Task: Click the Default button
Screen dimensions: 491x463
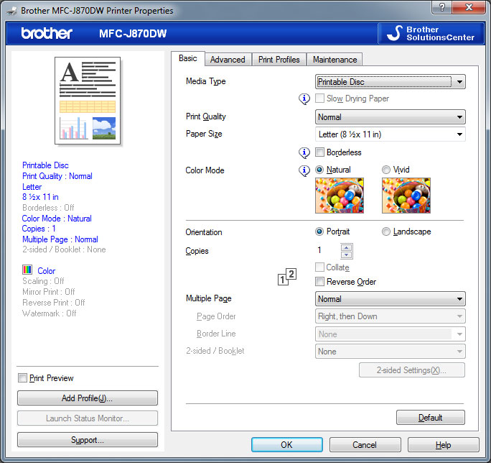Action: coord(431,418)
